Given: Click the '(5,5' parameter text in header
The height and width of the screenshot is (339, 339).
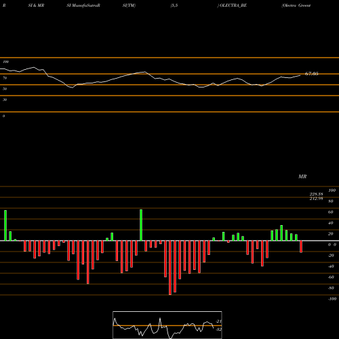Looking at the screenshot, I should [x=174, y=5].
